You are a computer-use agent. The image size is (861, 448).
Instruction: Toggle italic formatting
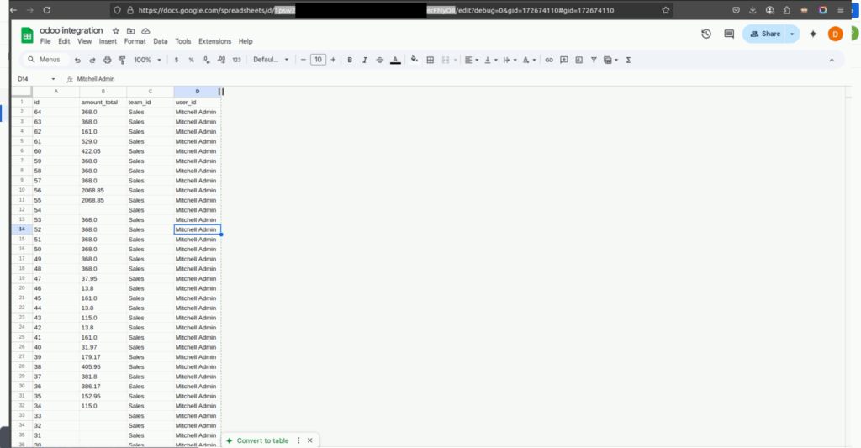[365, 60]
